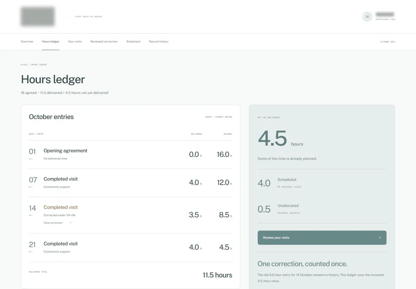This screenshot has width=416, height=289.
Task: Select the 07 Oct 'Completed visit' title
Action: click(x=61, y=179)
